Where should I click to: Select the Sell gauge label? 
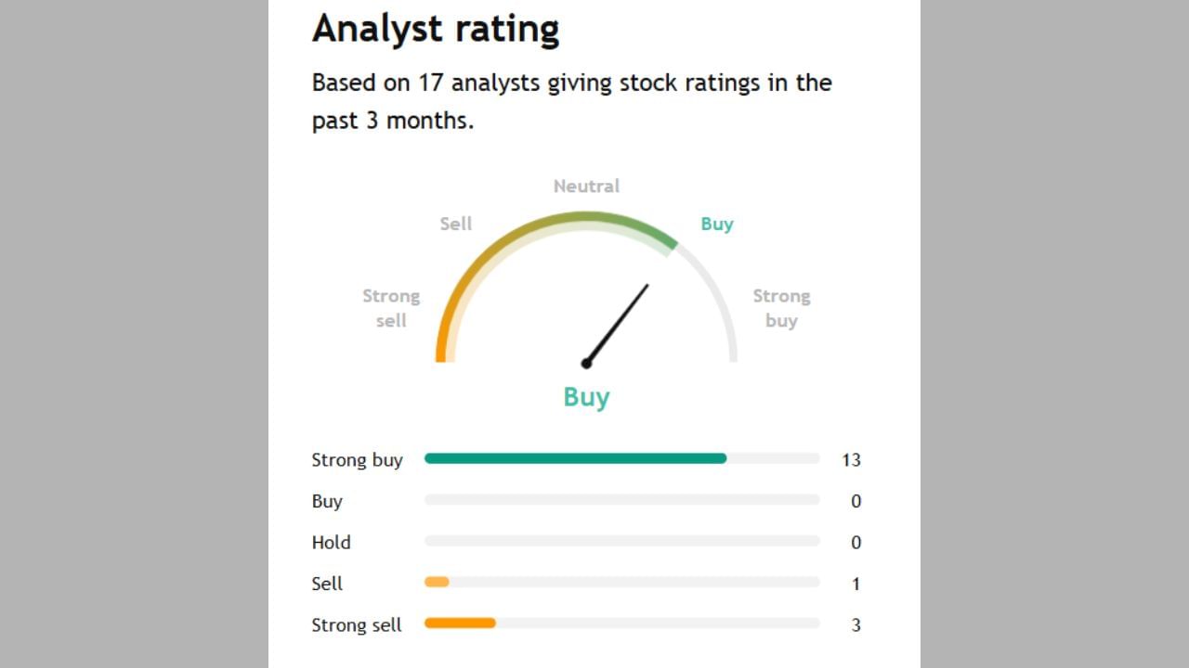(x=456, y=224)
